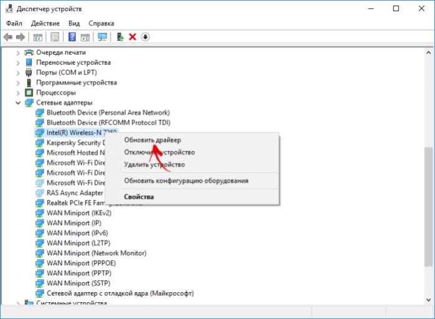435x319 pixels.
Task: Toggle the console tree toolbar icon
Action: 38,37
